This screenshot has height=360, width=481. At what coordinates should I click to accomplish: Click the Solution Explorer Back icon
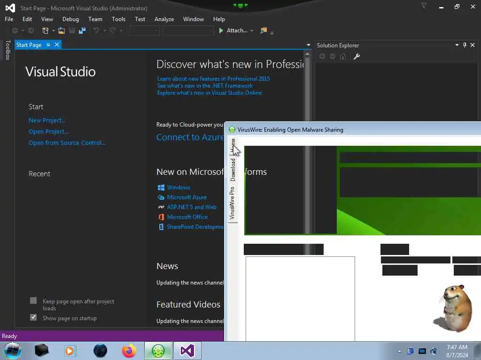click(x=322, y=56)
